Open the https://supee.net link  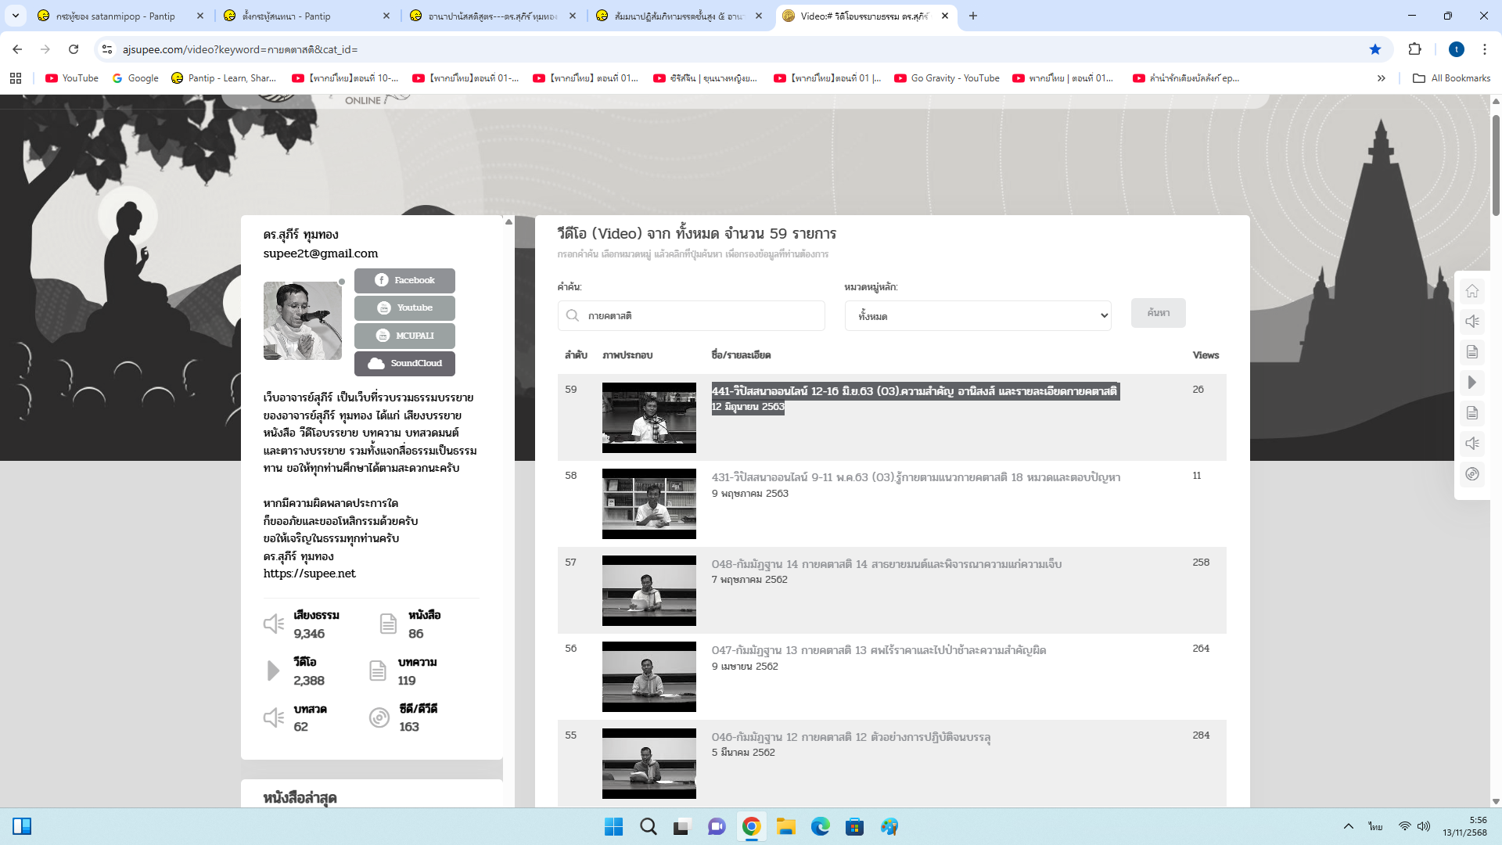pos(309,574)
